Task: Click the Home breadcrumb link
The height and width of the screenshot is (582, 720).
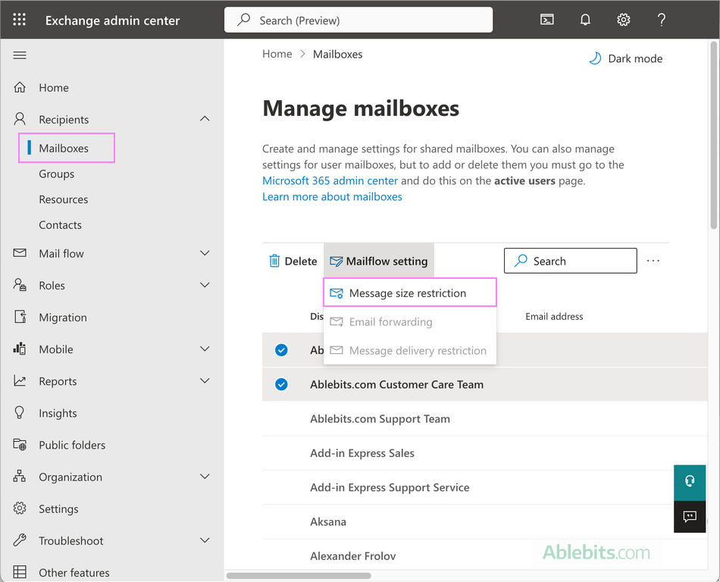Action: coord(277,54)
